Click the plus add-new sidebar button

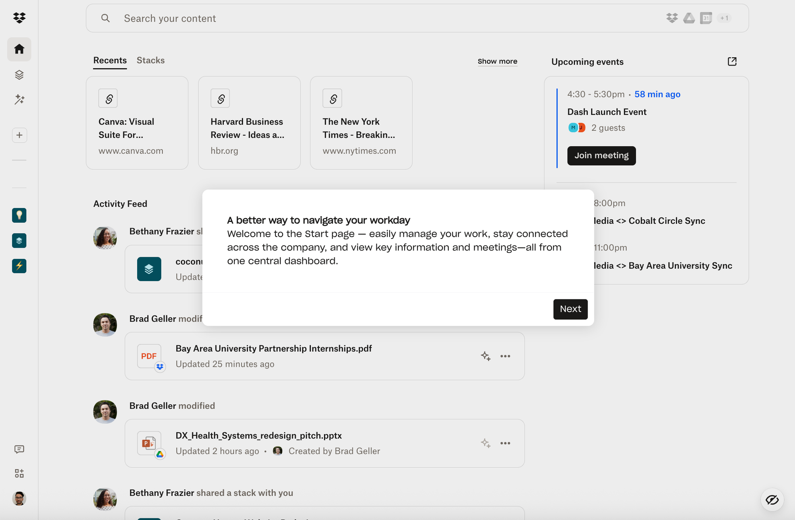pos(19,135)
